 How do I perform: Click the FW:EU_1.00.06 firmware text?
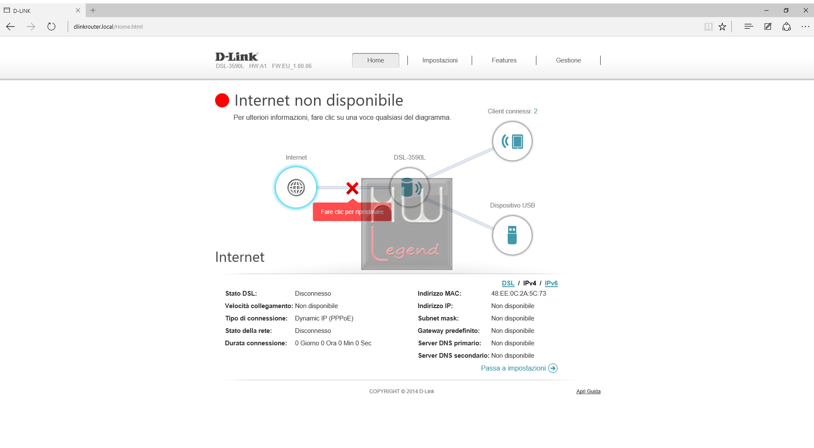pos(292,66)
